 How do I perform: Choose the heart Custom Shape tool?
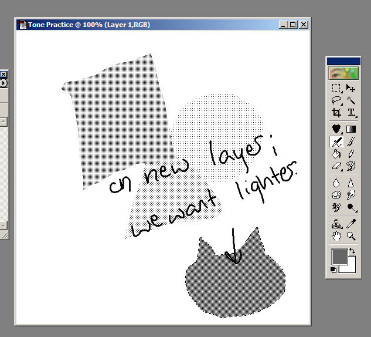pos(336,129)
